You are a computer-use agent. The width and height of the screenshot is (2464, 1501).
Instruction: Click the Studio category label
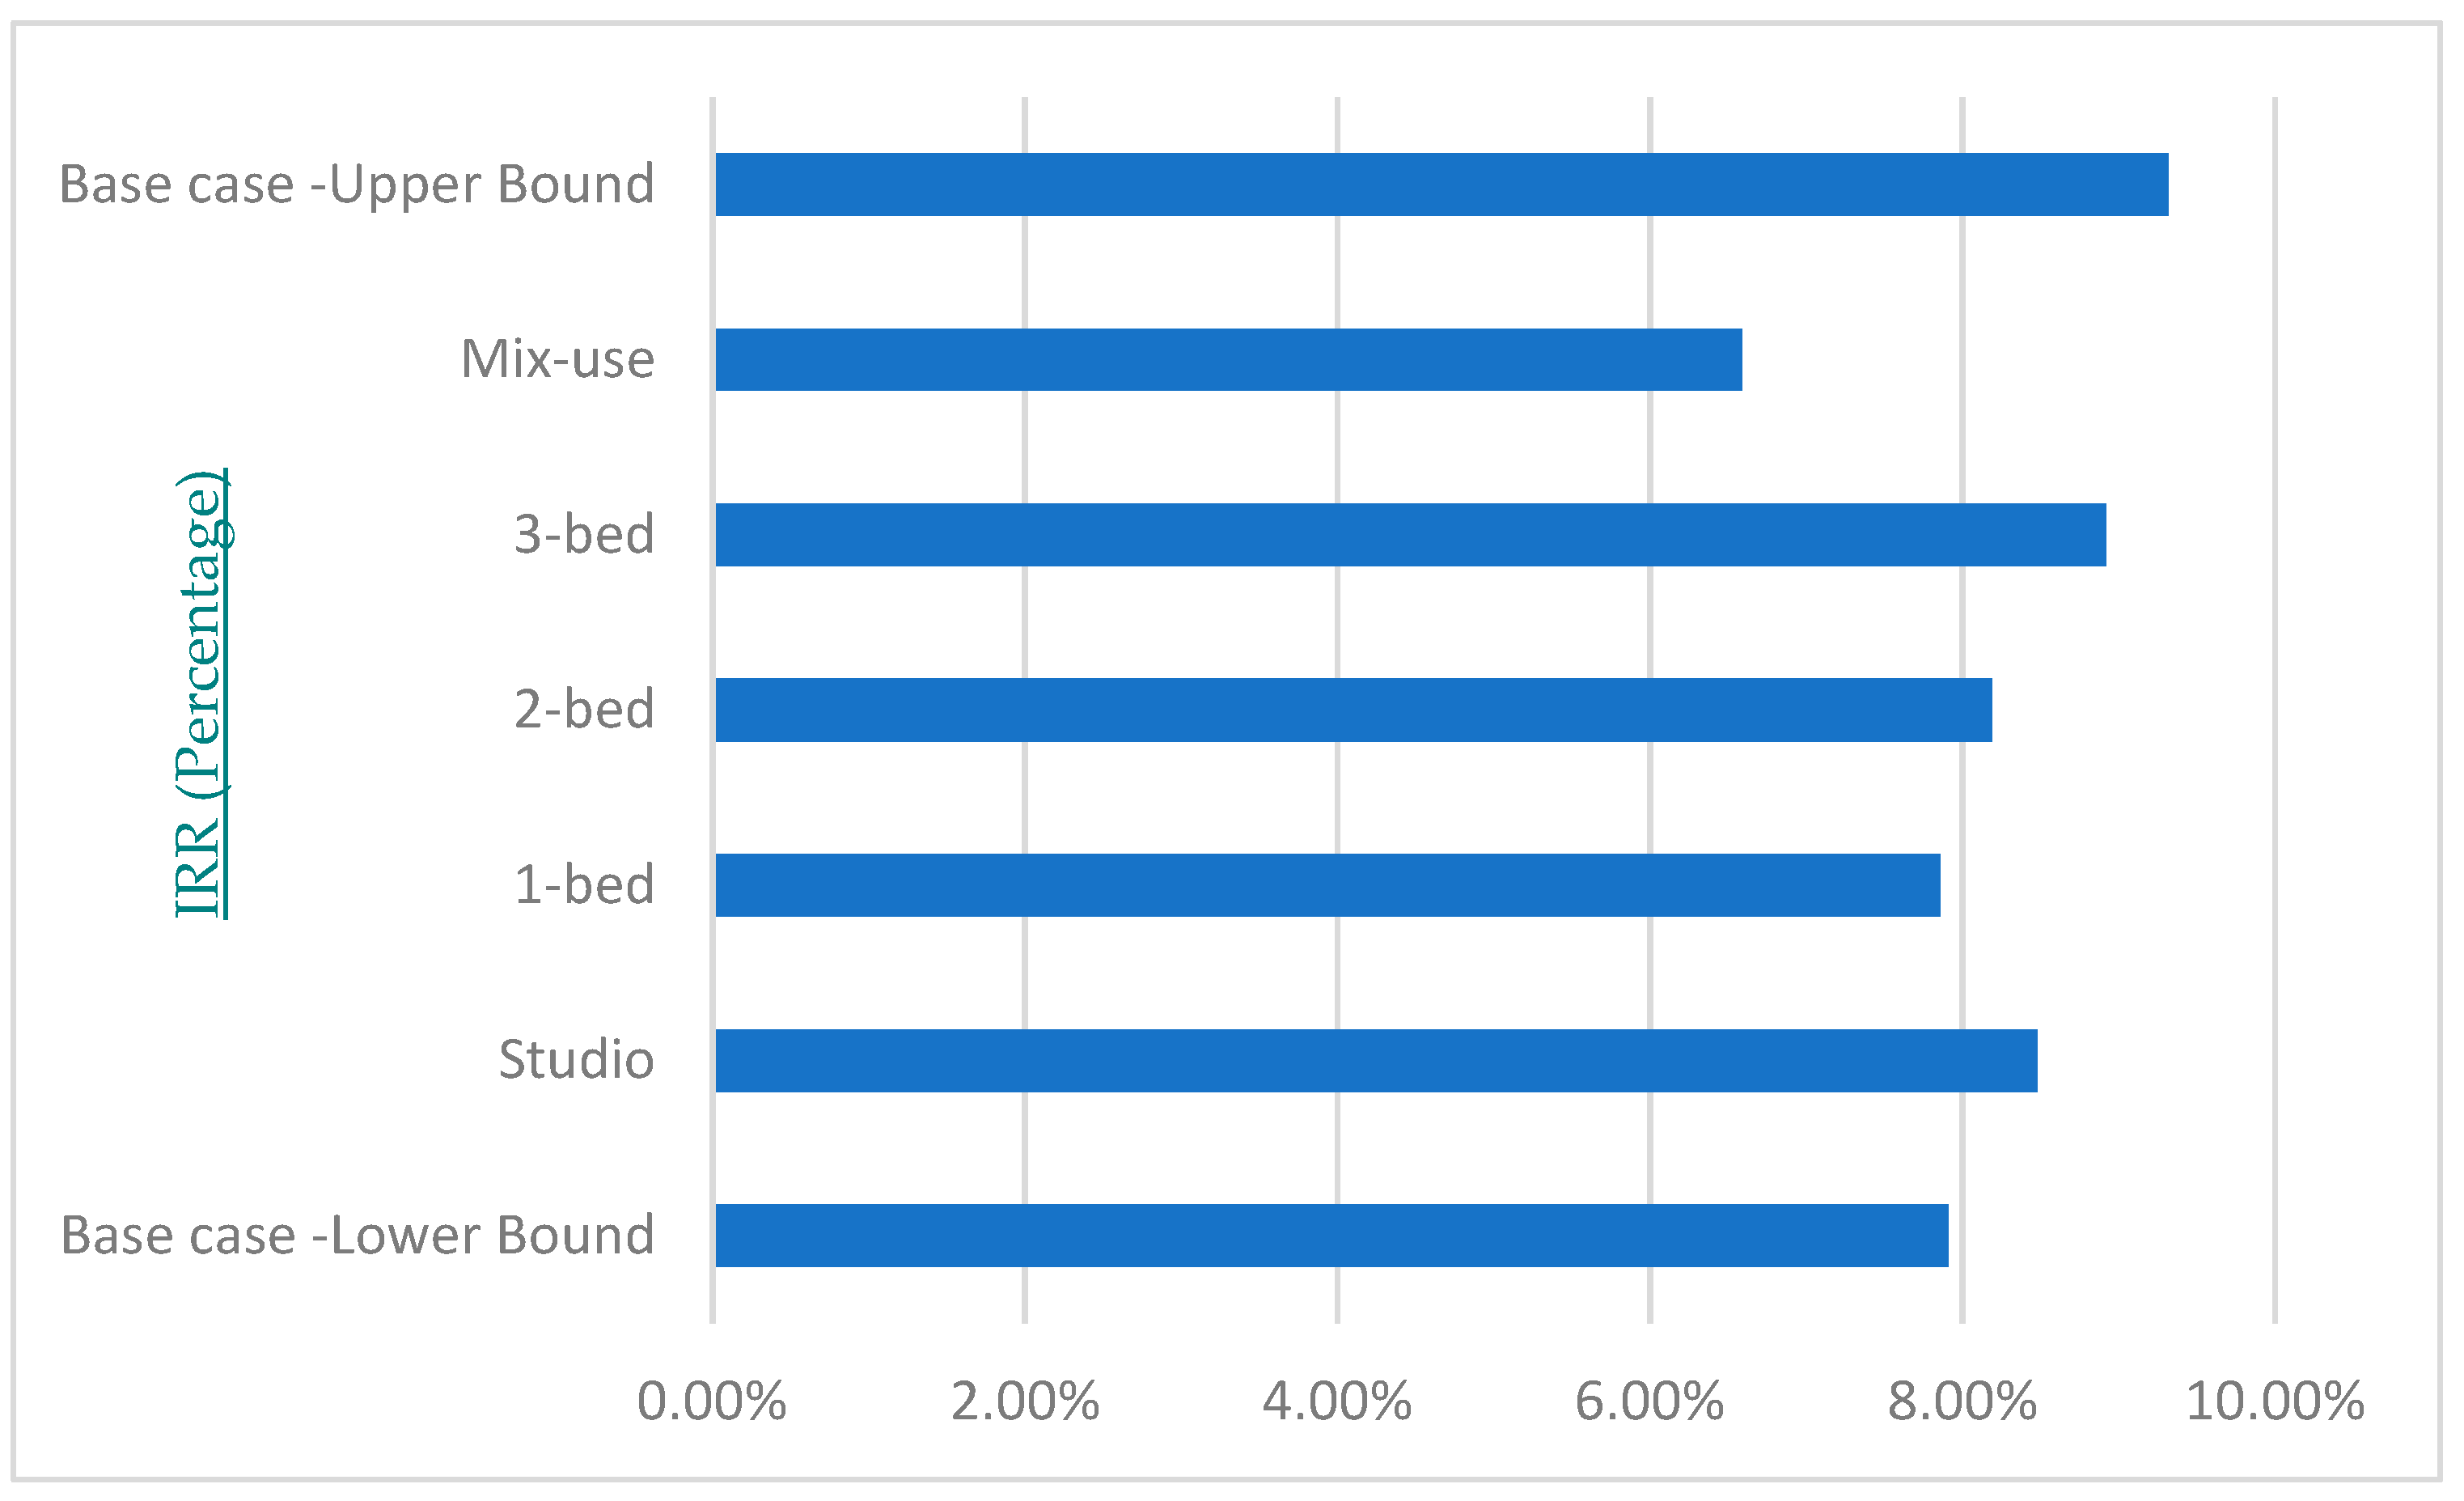pos(576,1060)
